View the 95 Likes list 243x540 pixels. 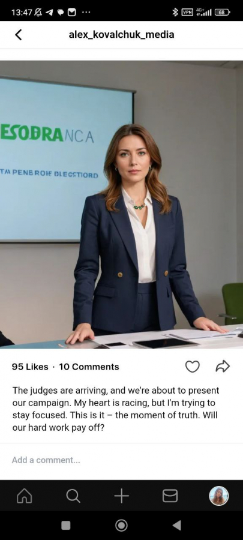coord(30,367)
